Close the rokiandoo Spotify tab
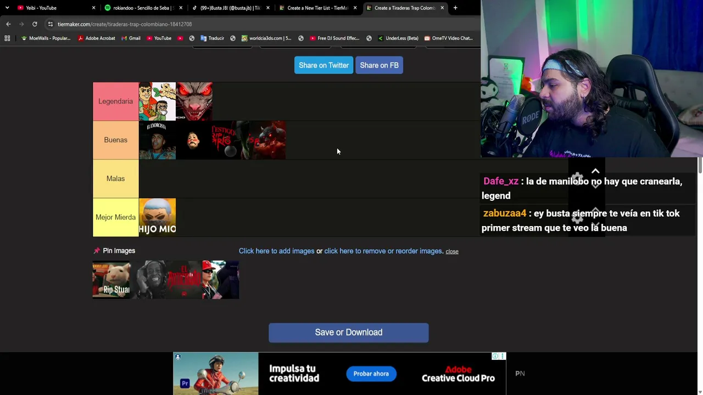Screen dimensions: 703x395 (x=181, y=8)
